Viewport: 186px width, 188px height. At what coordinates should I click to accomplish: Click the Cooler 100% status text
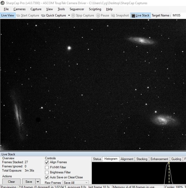[x=174, y=187]
